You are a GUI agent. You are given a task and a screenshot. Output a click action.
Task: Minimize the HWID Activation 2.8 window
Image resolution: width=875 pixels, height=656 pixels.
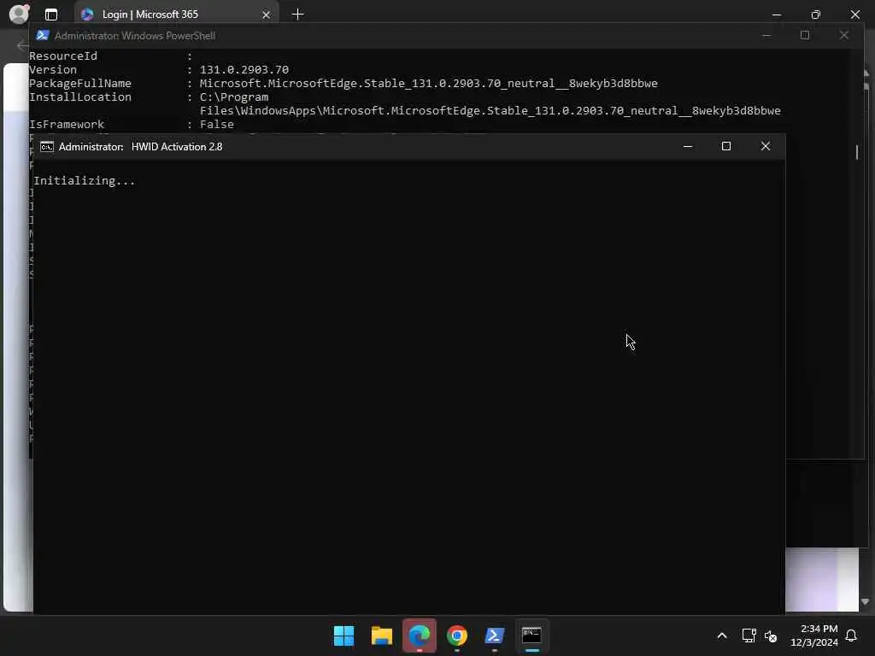(x=688, y=146)
